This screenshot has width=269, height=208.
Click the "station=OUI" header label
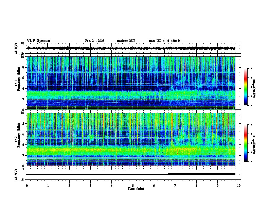tap(126, 41)
